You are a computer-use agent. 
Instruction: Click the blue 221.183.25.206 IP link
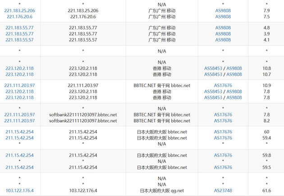point(20,10)
